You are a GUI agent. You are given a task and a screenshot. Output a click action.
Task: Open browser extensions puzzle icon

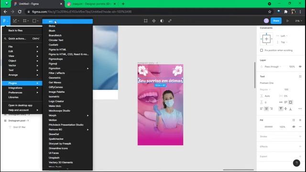[x=286, y=11]
